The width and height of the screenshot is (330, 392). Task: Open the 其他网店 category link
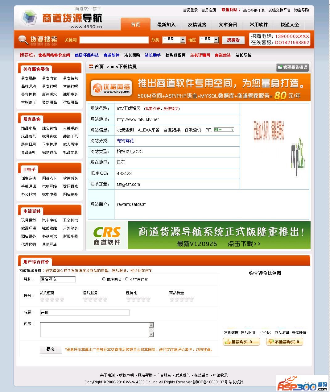49,244
